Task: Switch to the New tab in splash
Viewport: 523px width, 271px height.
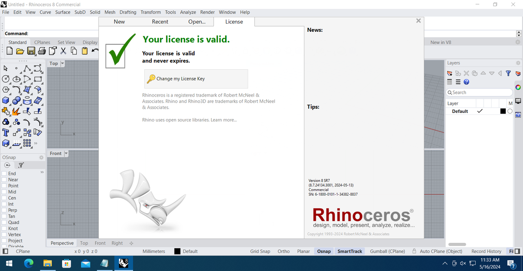Action: [x=119, y=22]
